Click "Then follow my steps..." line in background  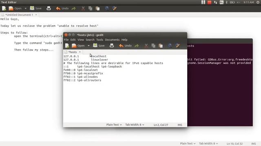[34, 50]
